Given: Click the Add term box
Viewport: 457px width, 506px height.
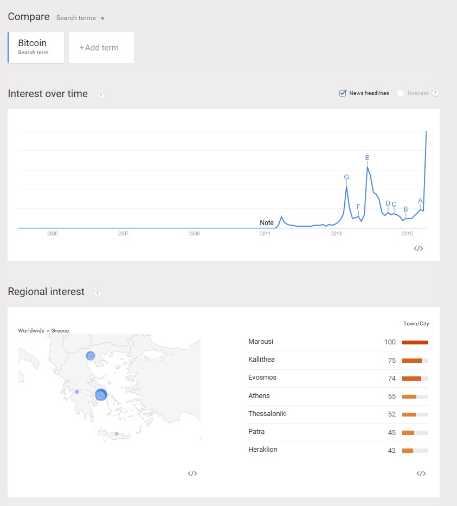Looking at the screenshot, I should [x=101, y=48].
